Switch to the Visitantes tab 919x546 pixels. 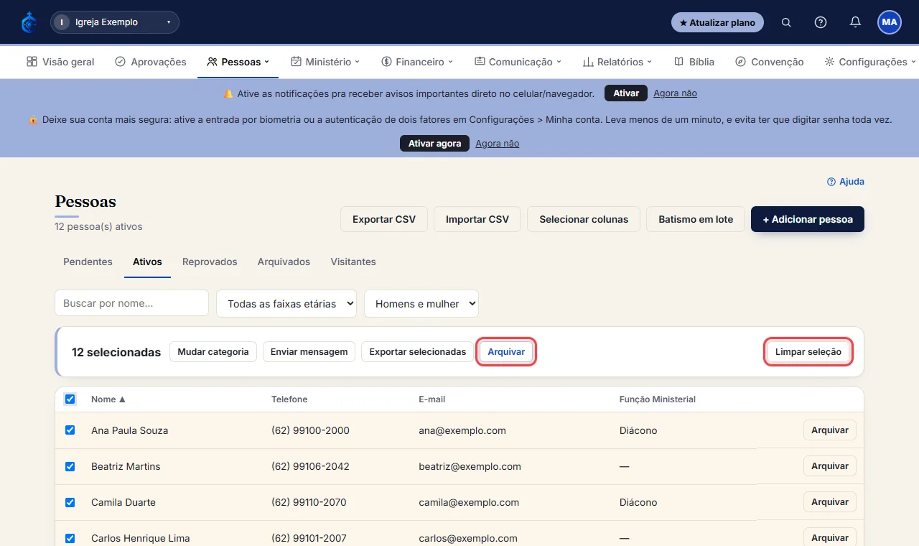353,262
